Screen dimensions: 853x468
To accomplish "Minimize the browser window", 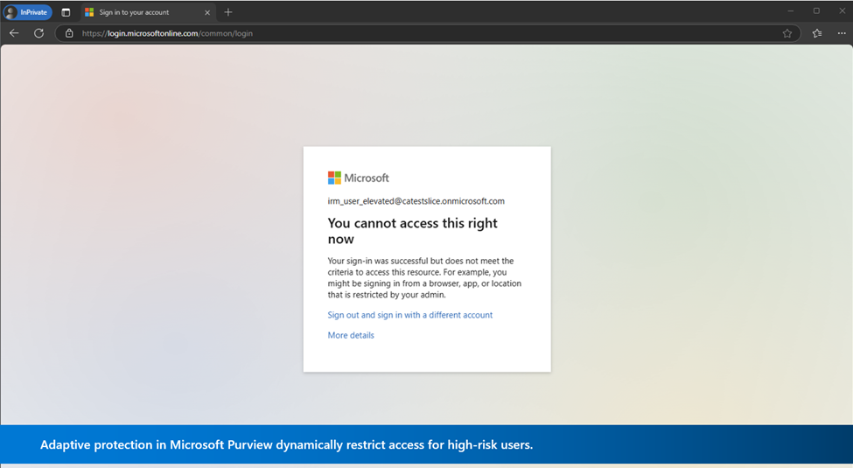I will point(790,11).
